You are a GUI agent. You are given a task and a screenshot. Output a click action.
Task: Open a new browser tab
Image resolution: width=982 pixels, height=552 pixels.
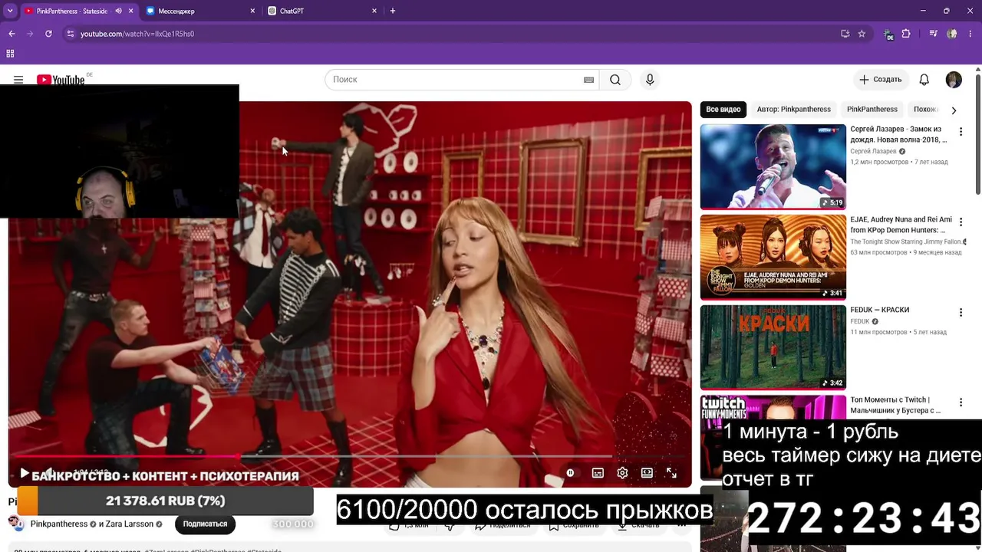(x=393, y=11)
